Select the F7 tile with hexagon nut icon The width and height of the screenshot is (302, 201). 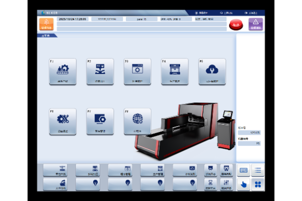(100, 122)
